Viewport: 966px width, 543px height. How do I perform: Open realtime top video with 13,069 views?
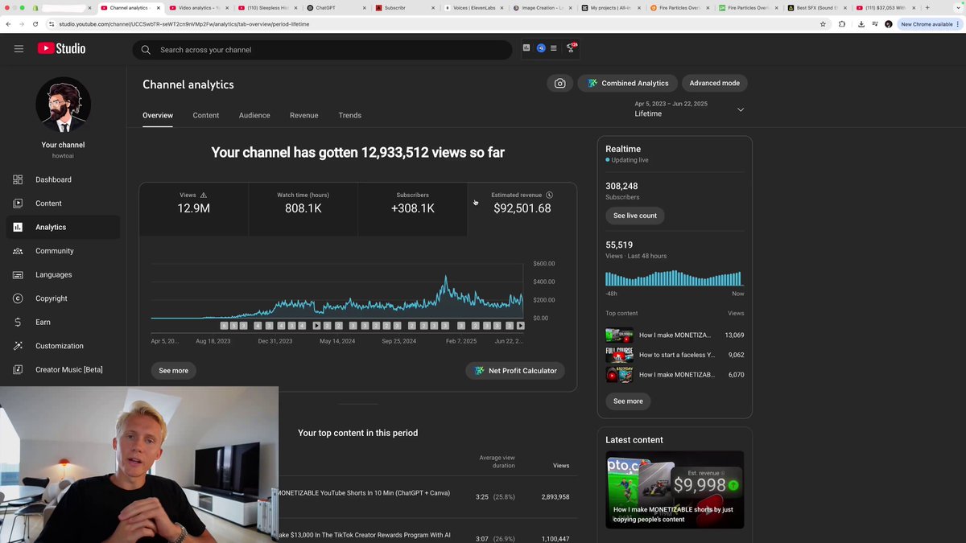point(675,335)
